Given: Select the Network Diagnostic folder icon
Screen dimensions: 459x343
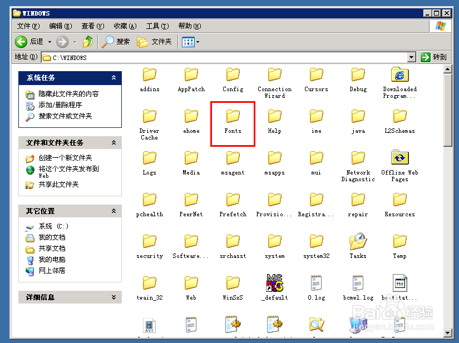Looking at the screenshot, I should [x=358, y=158].
